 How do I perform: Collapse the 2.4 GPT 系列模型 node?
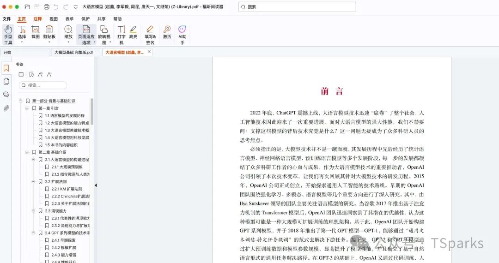tap(33, 233)
